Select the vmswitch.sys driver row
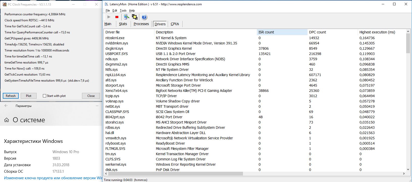The width and height of the screenshot is (412, 182). [x=255, y=138]
